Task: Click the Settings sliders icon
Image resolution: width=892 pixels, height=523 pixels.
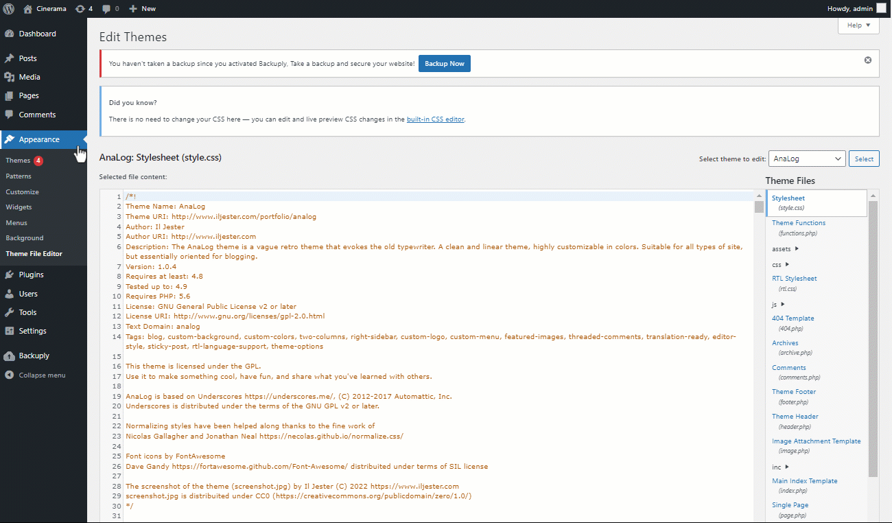Action: pyautogui.click(x=9, y=331)
